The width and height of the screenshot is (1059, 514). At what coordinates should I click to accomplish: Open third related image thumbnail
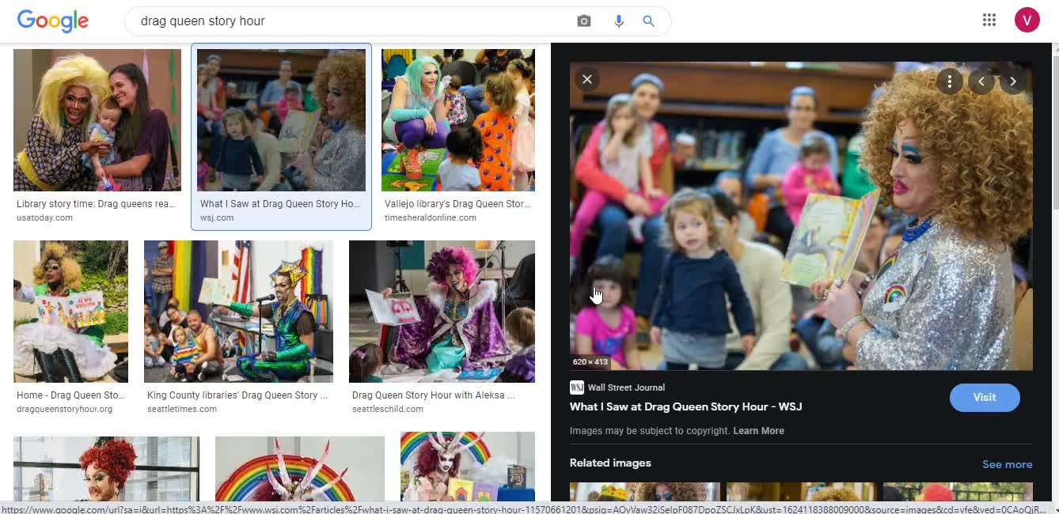958,492
